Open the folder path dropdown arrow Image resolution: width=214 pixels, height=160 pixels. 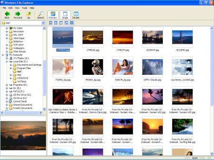pos(43,23)
